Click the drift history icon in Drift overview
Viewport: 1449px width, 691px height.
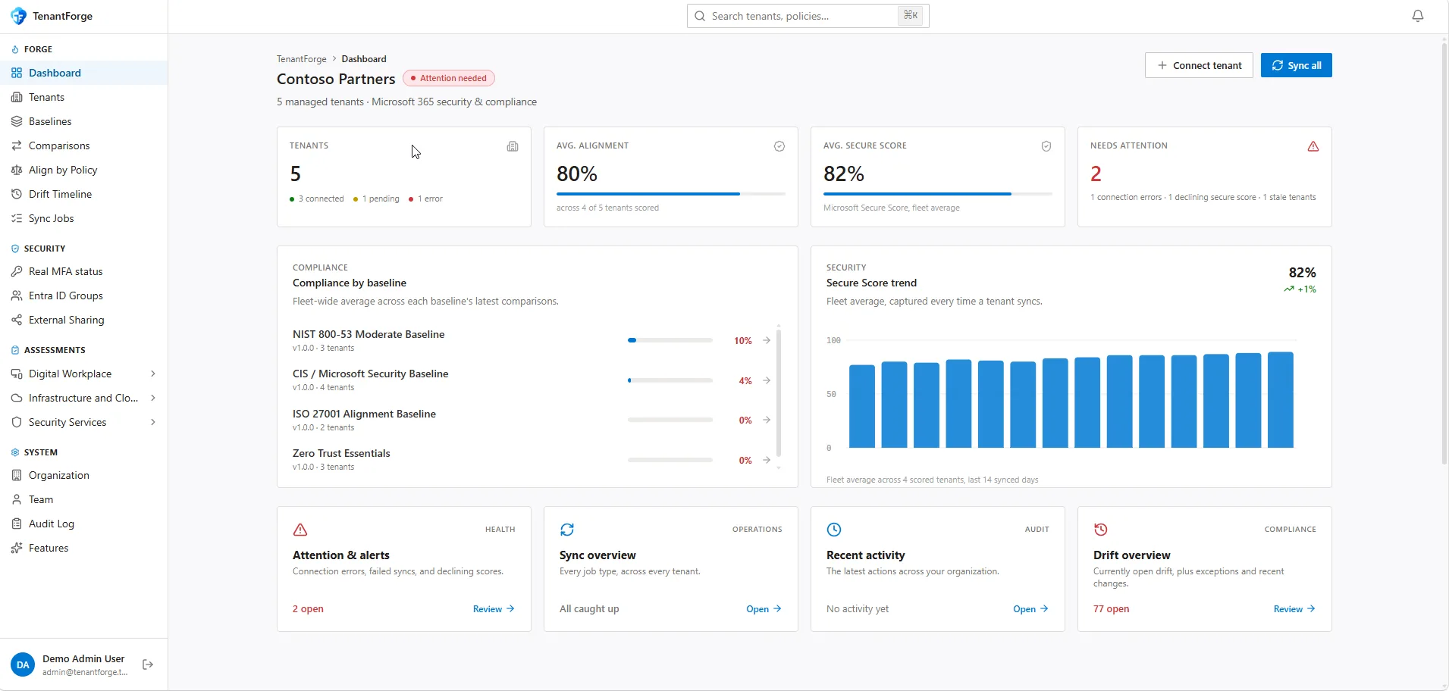click(1101, 530)
